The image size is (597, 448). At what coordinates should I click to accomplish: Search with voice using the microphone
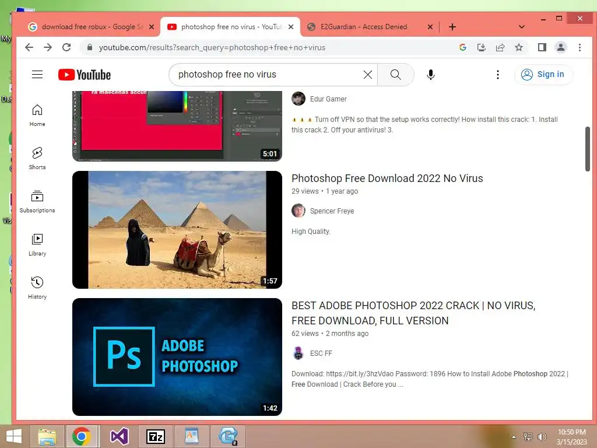[x=431, y=75]
